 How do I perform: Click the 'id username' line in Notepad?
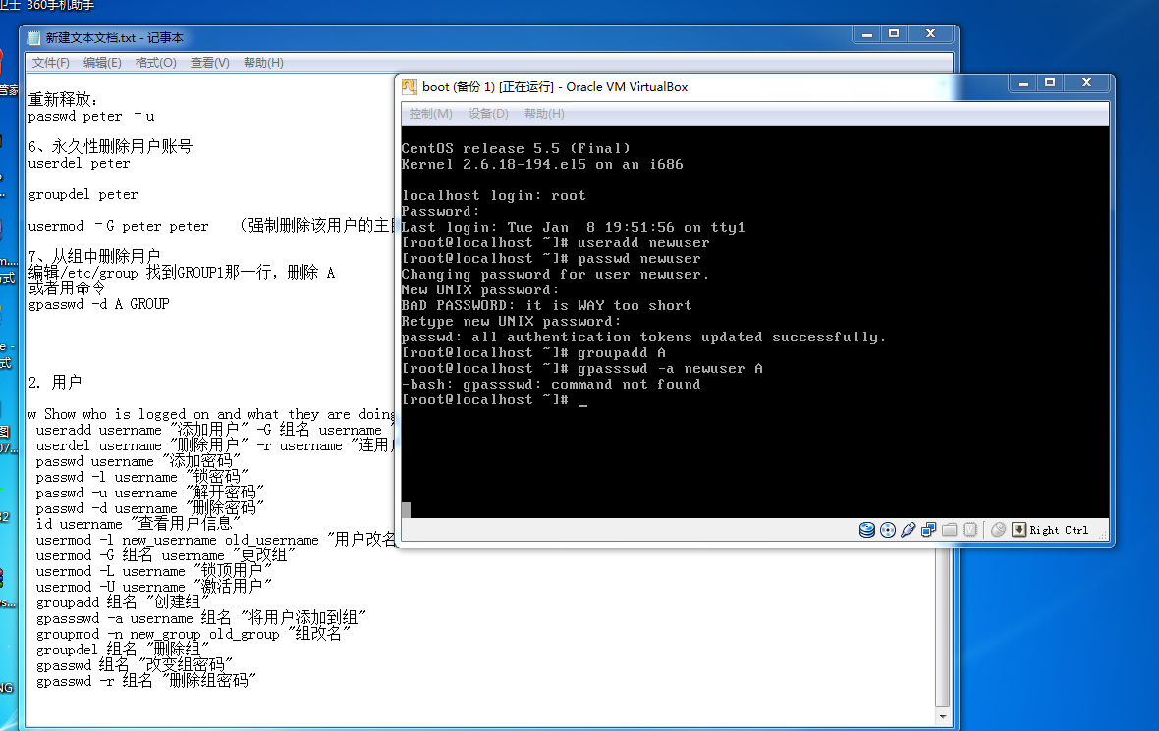pos(138,524)
